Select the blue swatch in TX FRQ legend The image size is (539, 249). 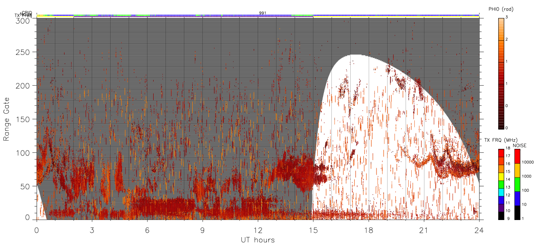pos(501,200)
